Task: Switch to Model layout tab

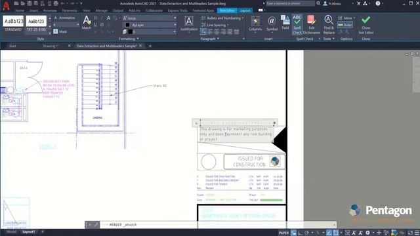Action: [11, 231]
